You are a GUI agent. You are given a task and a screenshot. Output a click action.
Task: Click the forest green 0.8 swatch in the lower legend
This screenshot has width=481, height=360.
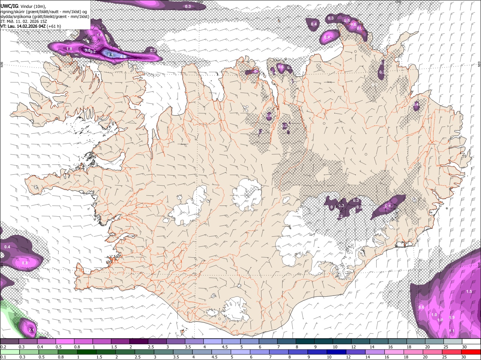(x=67, y=352)
